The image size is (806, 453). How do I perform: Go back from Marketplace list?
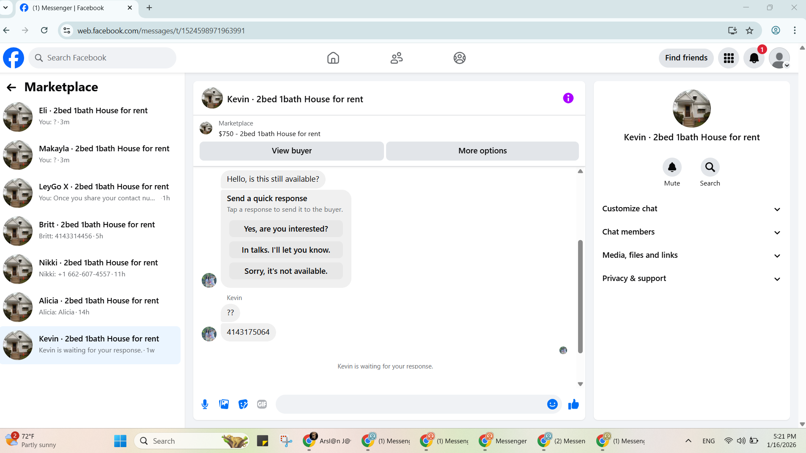coord(11,87)
